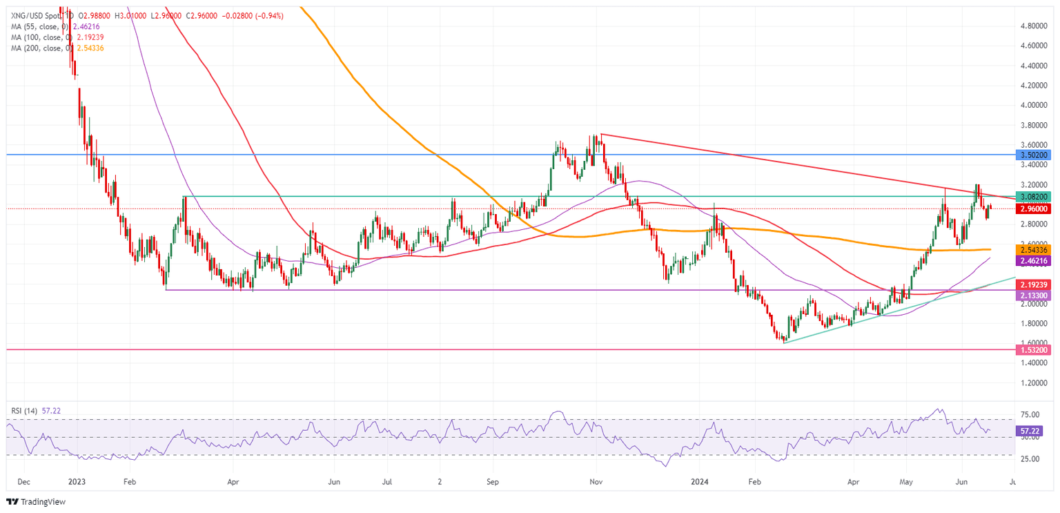Click the red 2.96000 last price label

click(1034, 208)
